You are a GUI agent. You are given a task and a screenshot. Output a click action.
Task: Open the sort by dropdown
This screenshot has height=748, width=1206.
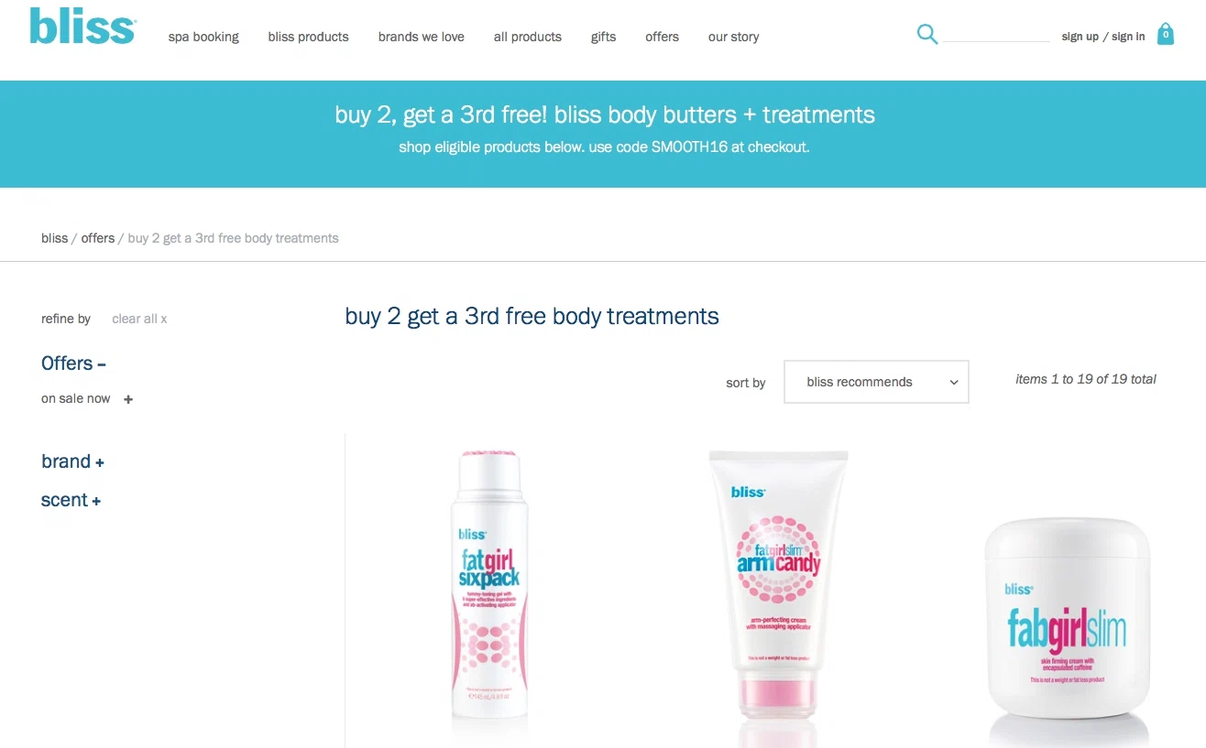876,382
